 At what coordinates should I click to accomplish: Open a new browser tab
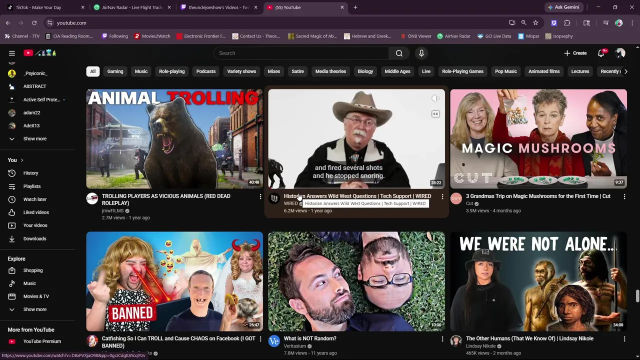[355, 7]
